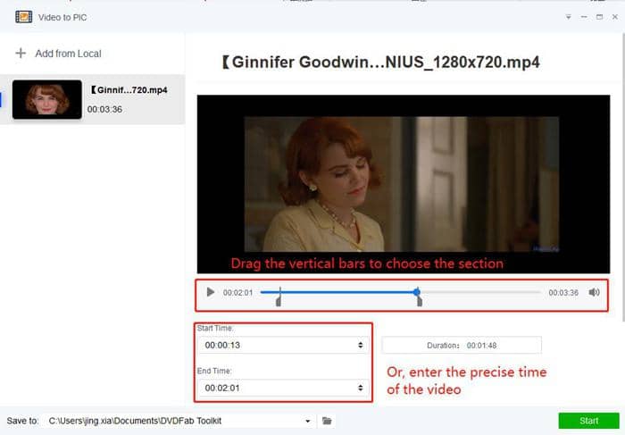This screenshot has width=625, height=435.
Task: Click the Video to PIC app icon
Action: (23, 17)
